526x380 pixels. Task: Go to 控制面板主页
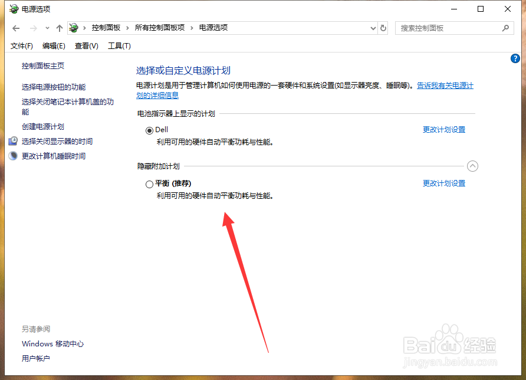(43, 66)
